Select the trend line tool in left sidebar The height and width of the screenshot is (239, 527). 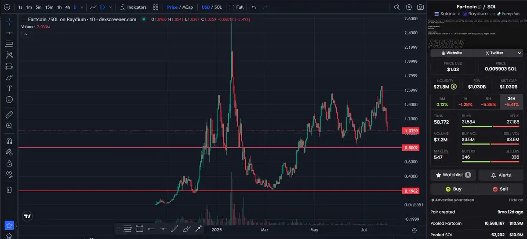pos(9,33)
